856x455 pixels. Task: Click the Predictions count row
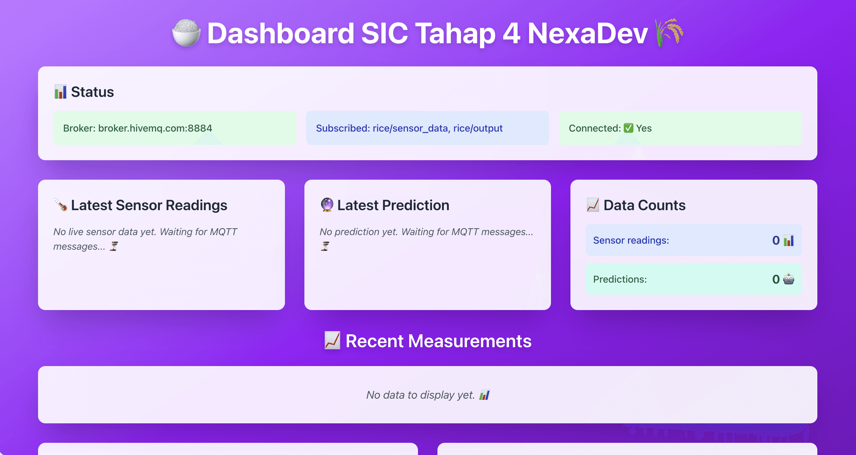coord(693,279)
